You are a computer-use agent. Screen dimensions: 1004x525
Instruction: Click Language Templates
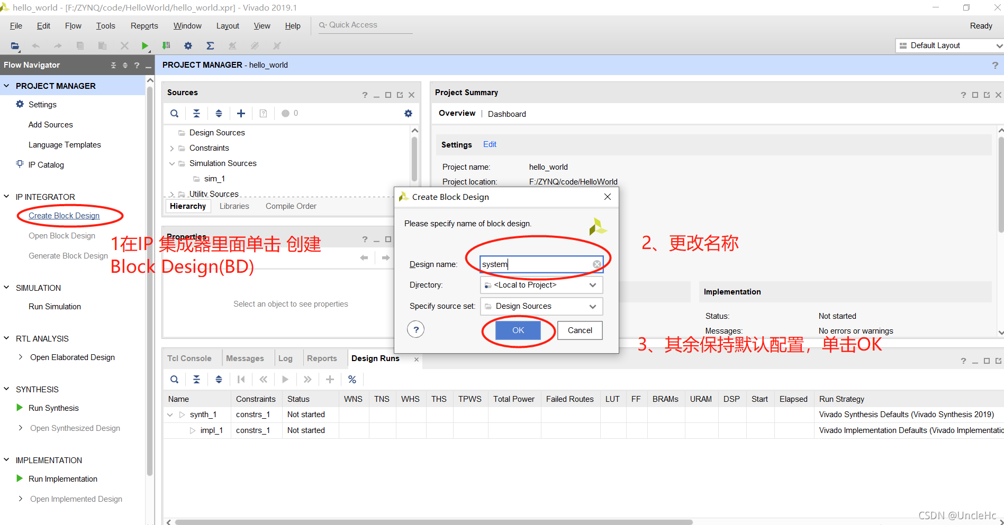(65, 145)
